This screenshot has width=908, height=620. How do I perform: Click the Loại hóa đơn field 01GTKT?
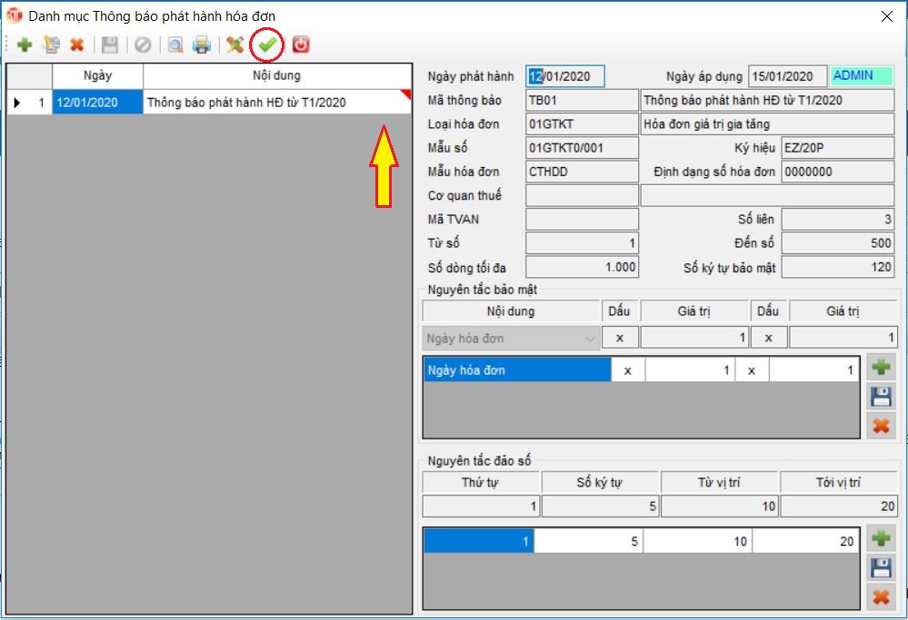tap(582, 123)
